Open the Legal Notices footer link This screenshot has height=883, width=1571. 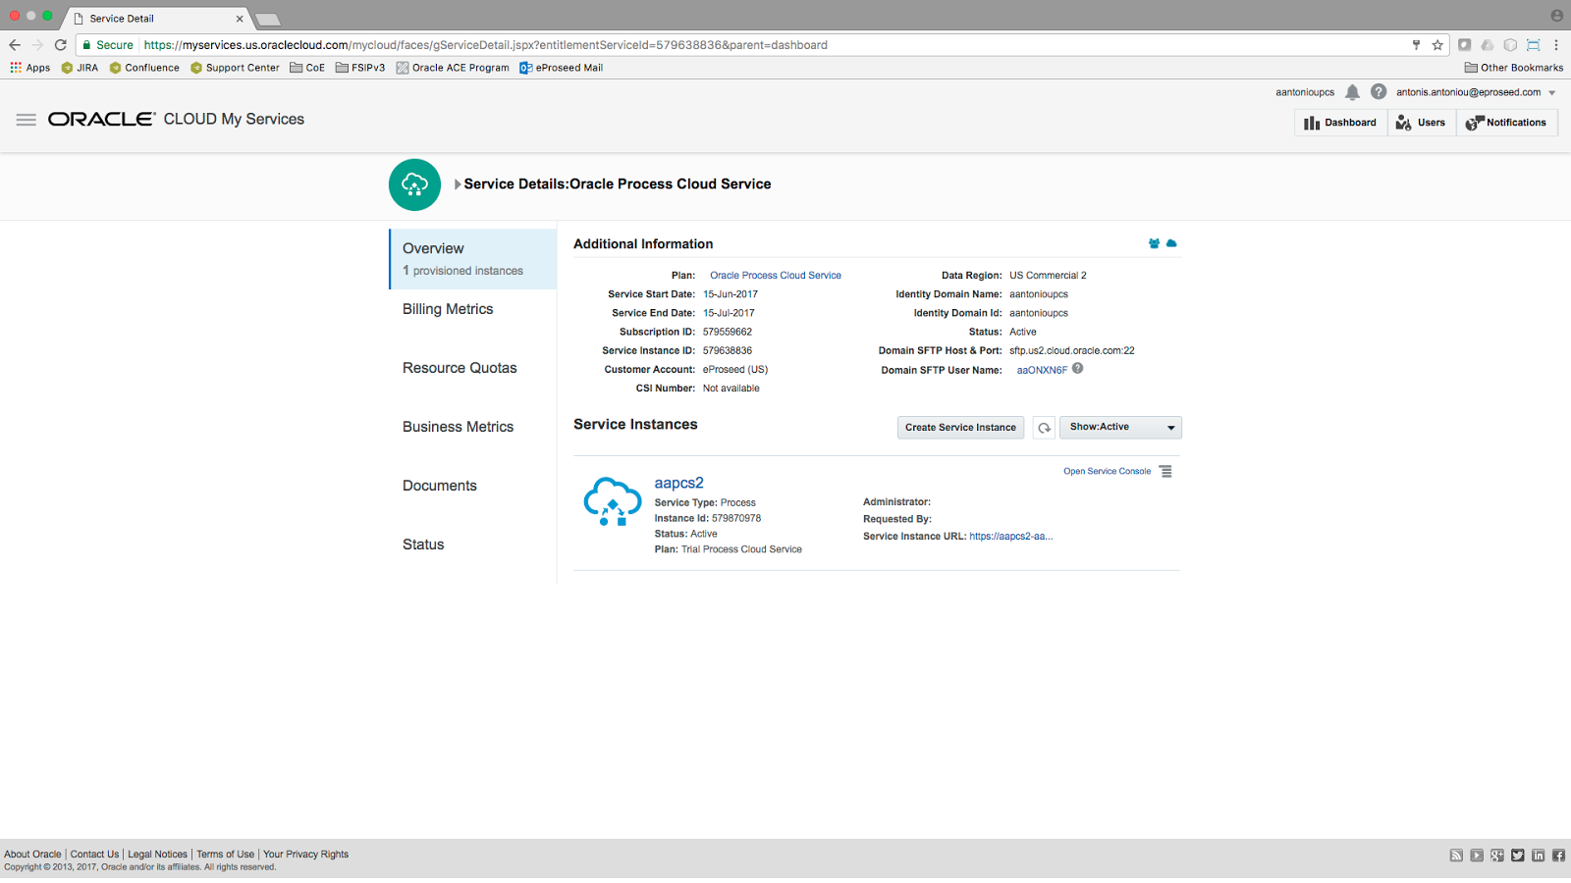point(157,855)
